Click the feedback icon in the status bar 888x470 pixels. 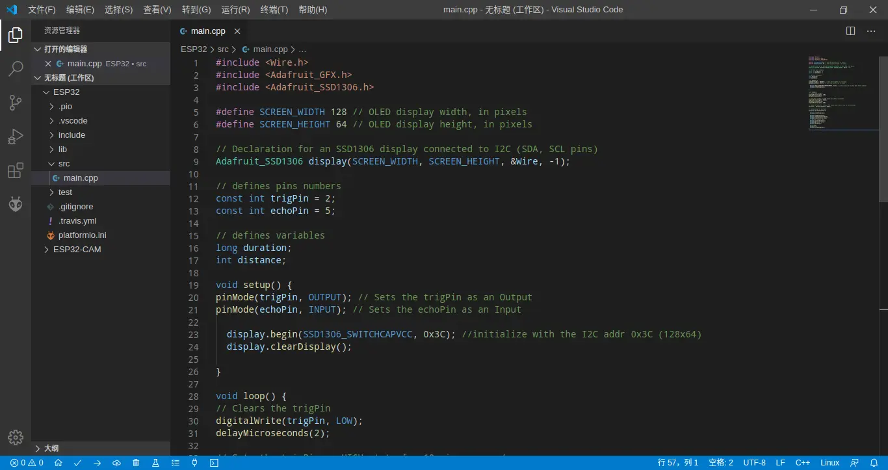point(855,463)
